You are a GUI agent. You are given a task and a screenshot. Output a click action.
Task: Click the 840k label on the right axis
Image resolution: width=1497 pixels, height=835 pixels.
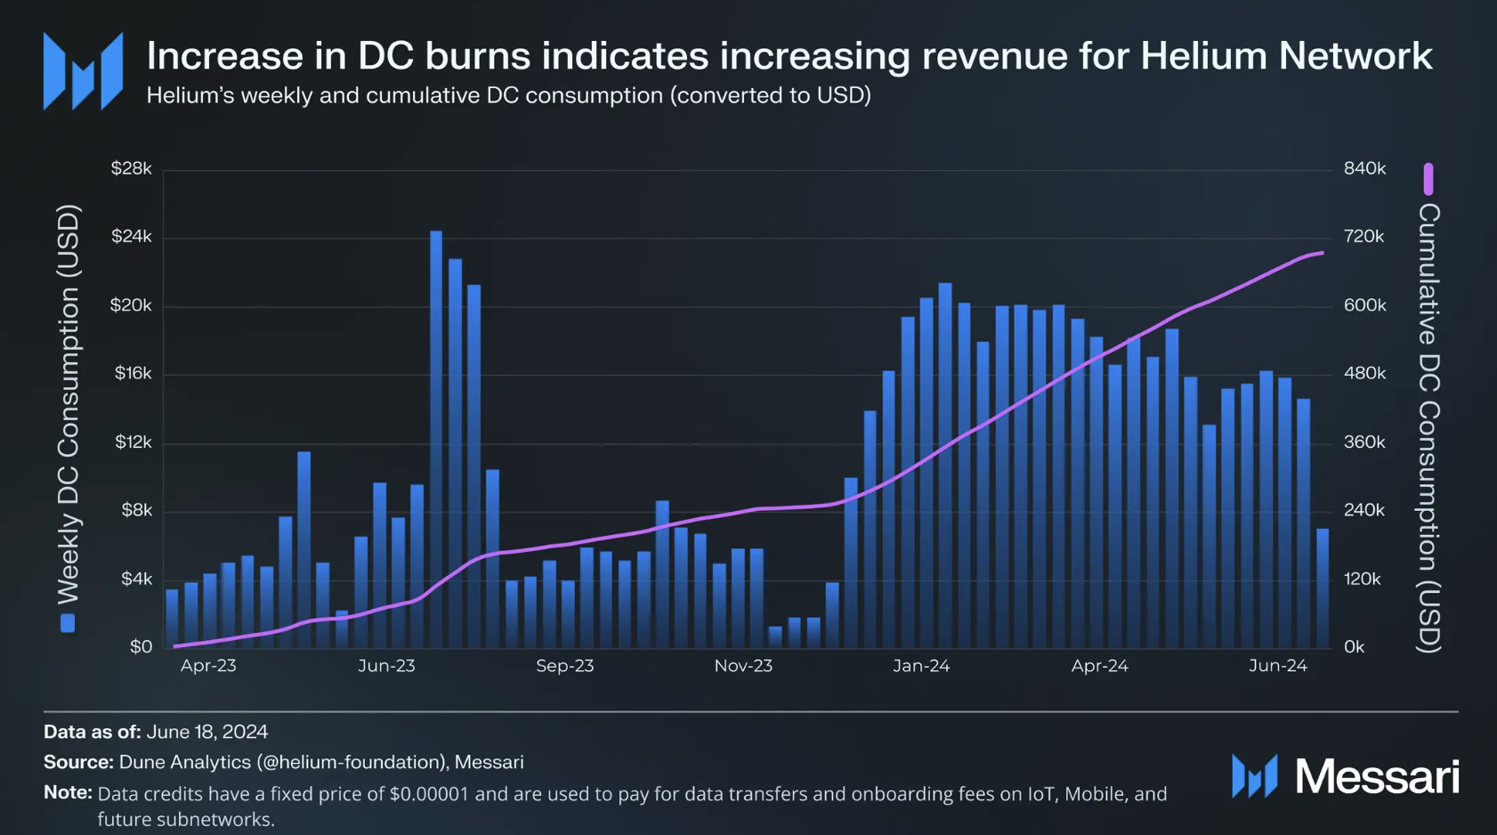click(1364, 168)
